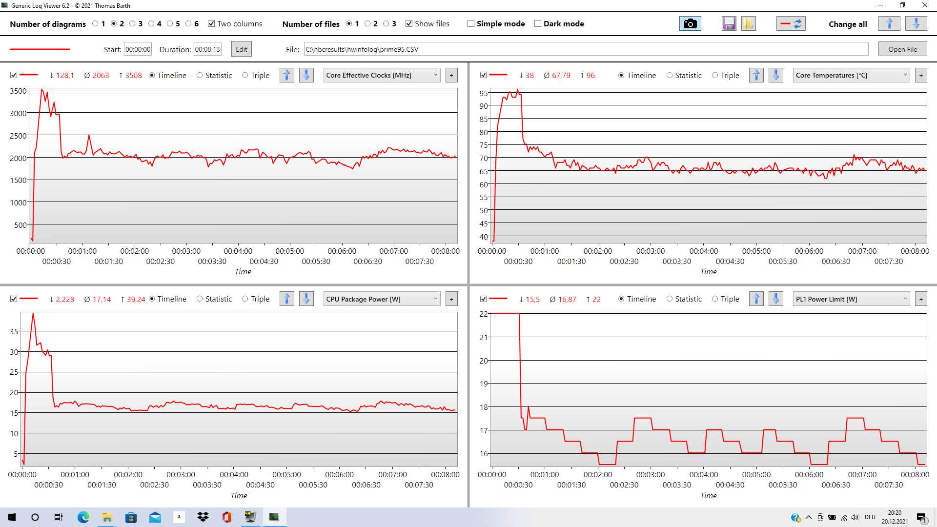The image size is (937, 527).
Task: Open PL1 Power Limit dropdown
Action: click(x=851, y=299)
